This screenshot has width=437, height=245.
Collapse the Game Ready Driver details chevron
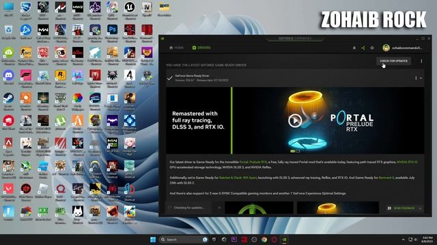[421, 78]
